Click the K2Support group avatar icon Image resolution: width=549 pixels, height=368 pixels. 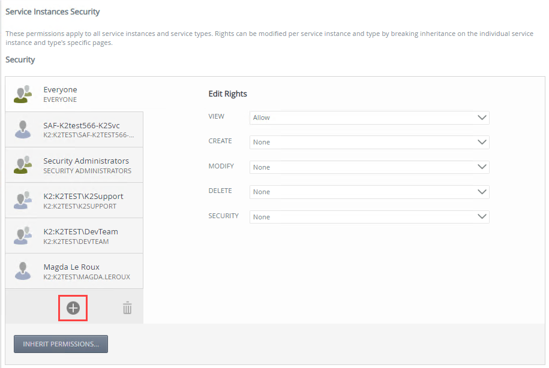(23, 200)
